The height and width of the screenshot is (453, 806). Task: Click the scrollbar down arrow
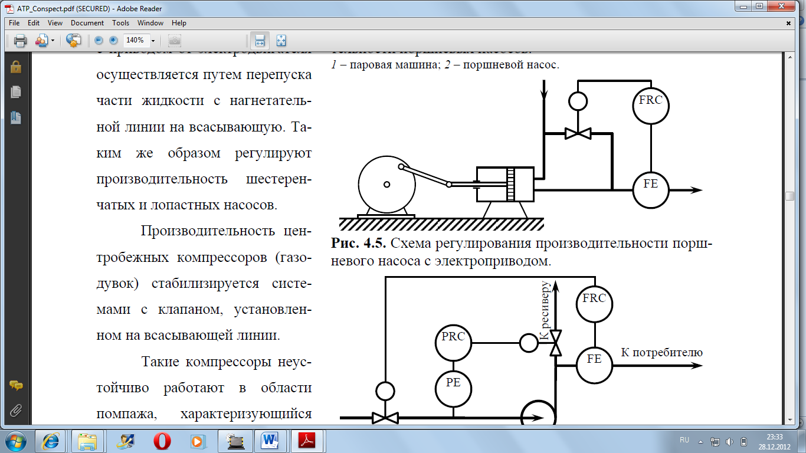[789, 419]
